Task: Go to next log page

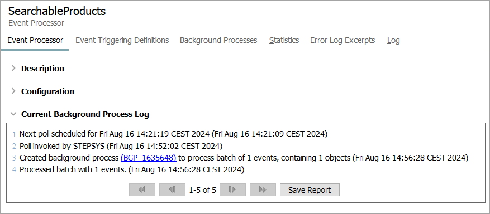Action: coord(232,189)
